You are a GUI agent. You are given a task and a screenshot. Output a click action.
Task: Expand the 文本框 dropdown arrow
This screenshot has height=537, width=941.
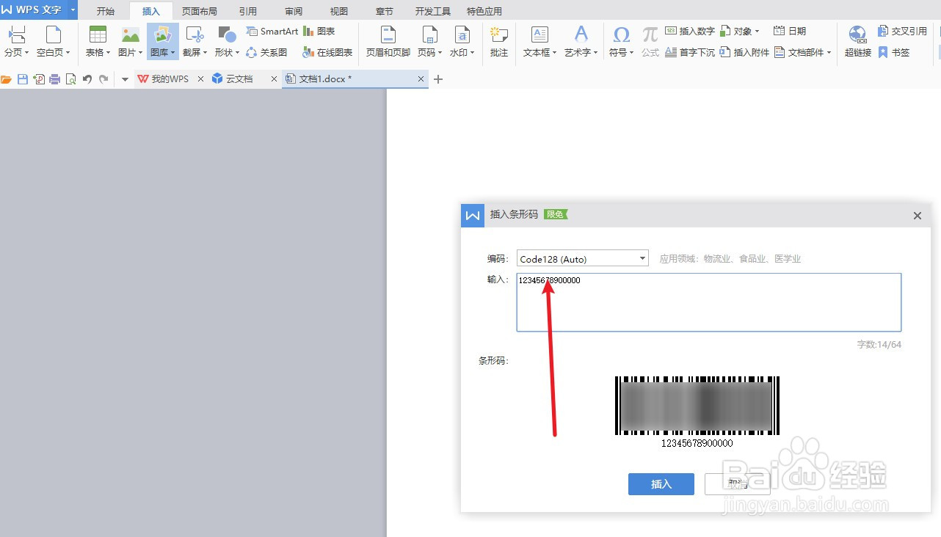pyautogui.click(x=555, y=54)
